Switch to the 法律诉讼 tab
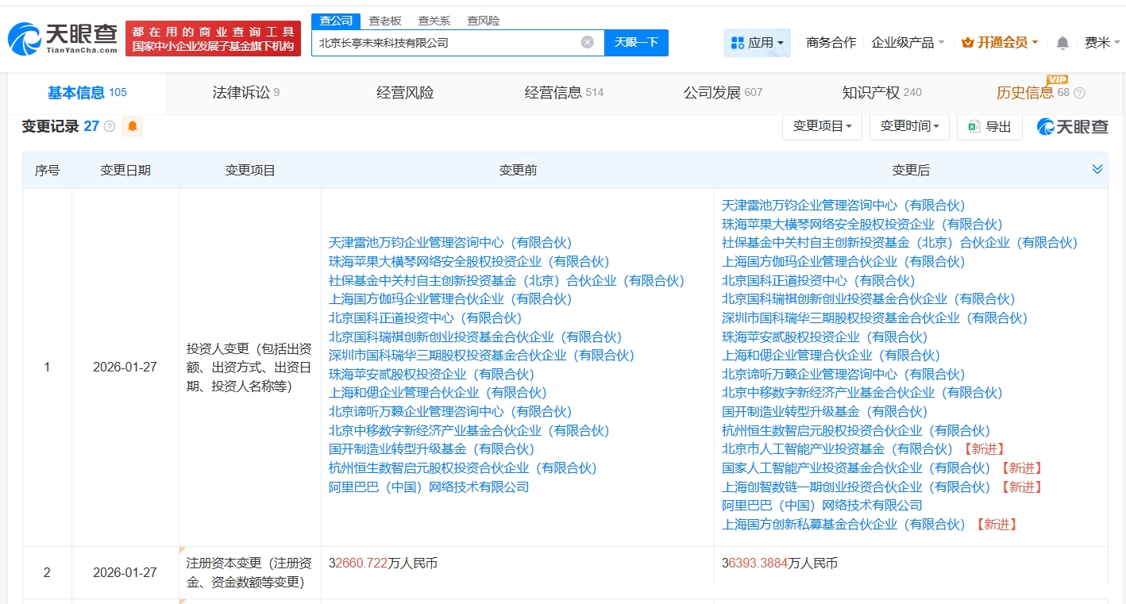This screenshot has height=604, width=1126. pos(245,93)
